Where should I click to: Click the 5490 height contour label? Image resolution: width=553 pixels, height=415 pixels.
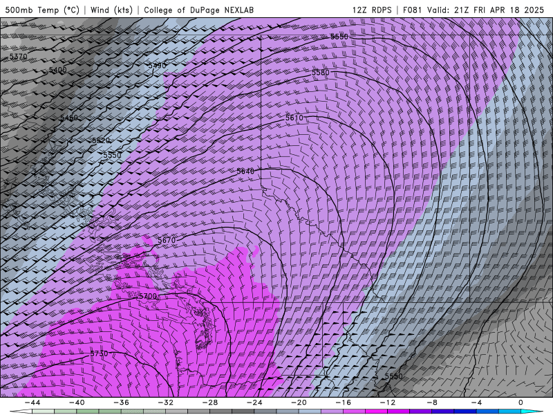(x=157, y=66)
